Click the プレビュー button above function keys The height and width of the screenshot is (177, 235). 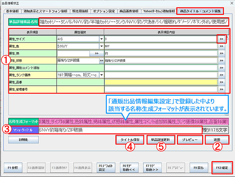coord(190,140)
